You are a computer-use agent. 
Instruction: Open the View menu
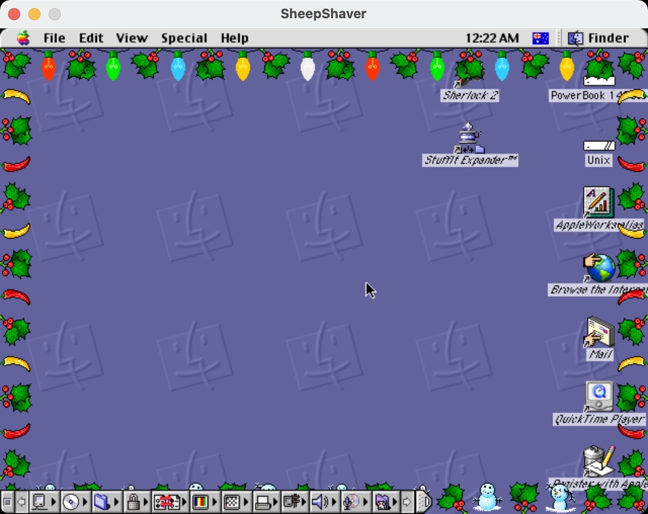coord(132,38)
